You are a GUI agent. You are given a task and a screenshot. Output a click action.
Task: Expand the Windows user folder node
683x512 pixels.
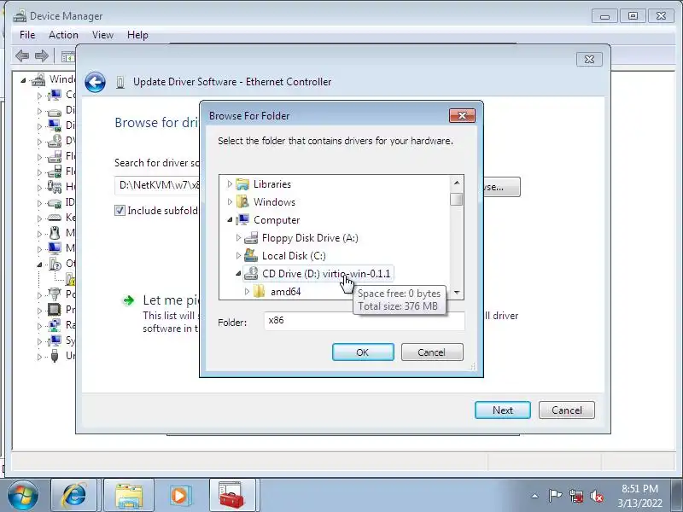click(x=230, y=202)
